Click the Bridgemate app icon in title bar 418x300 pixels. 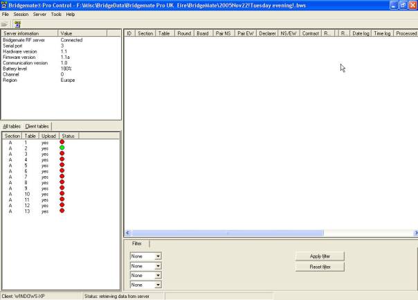click(4, 4)
